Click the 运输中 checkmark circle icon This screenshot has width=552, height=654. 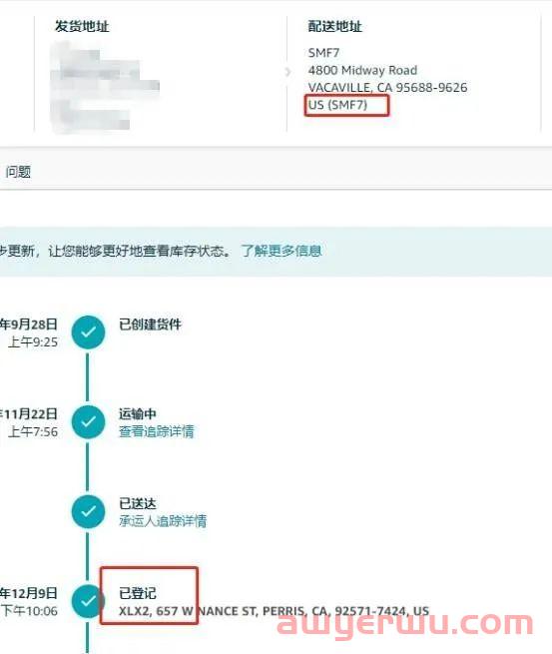[88, 421]
